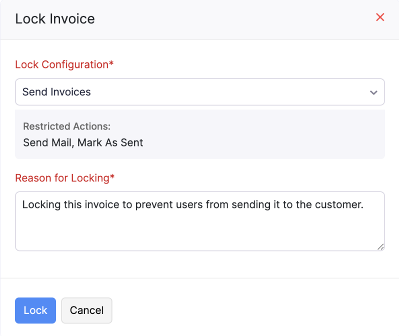
Task: Click empty space below the text in the reason box
Action: point(199,232)
